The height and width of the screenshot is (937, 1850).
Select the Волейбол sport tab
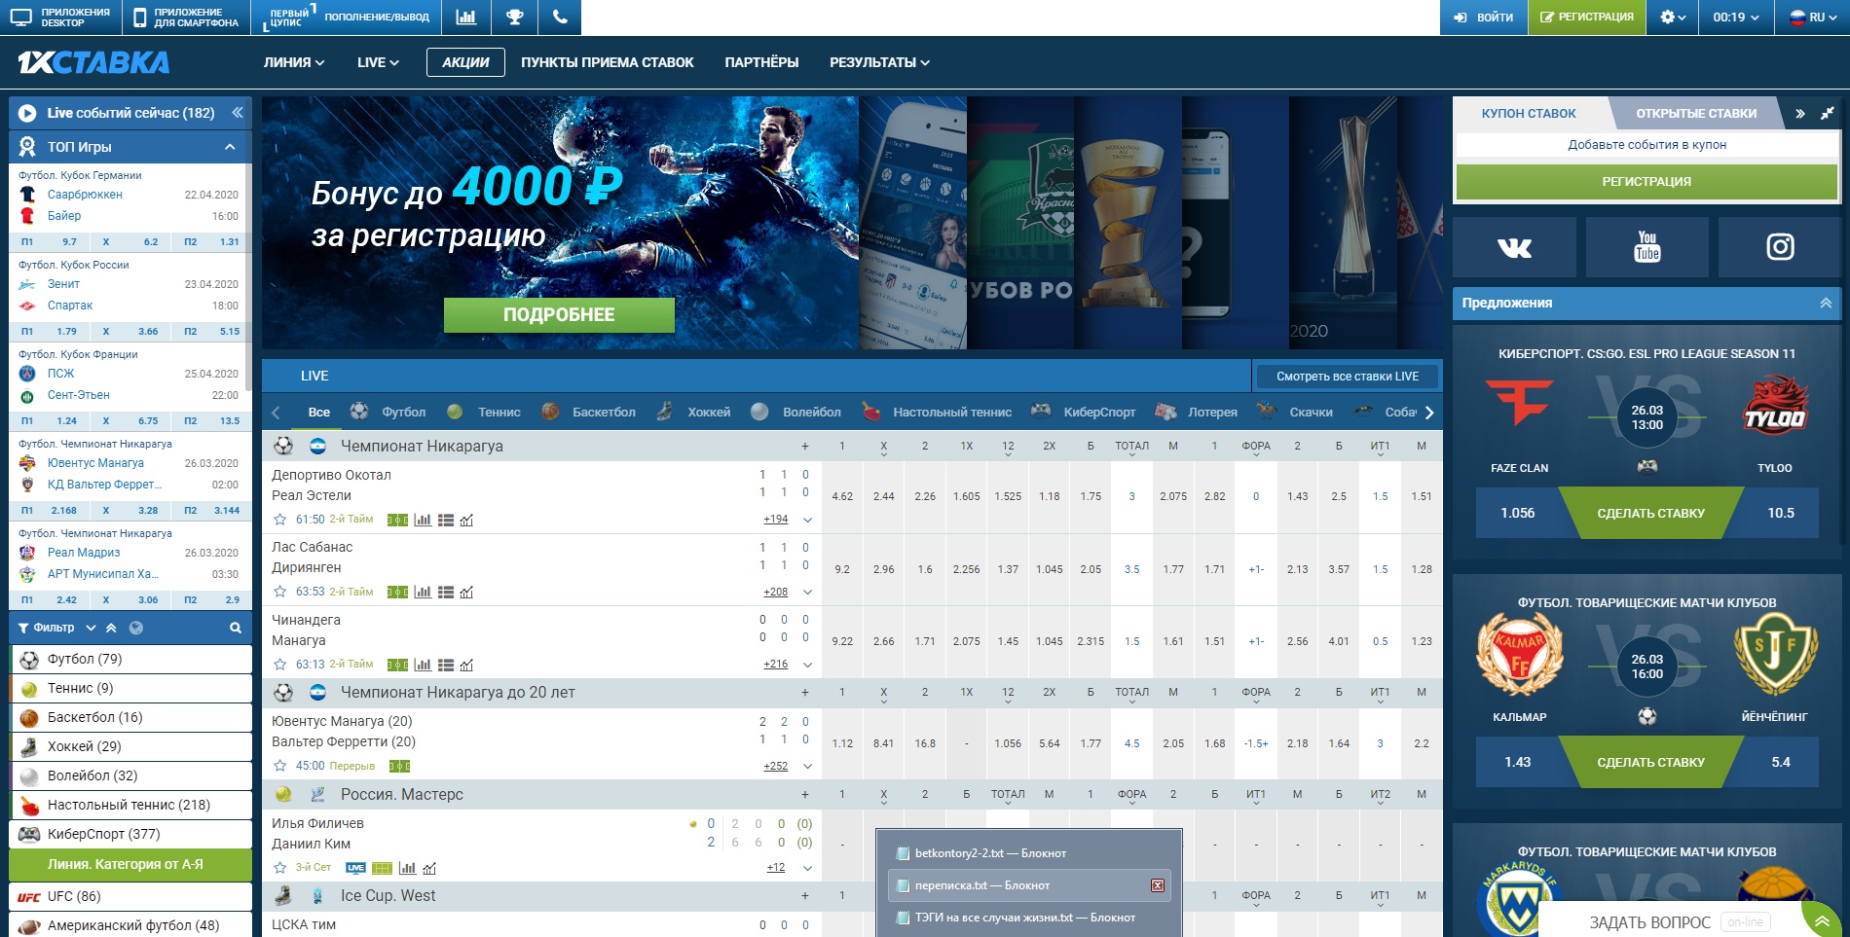[x=796, y=413]
